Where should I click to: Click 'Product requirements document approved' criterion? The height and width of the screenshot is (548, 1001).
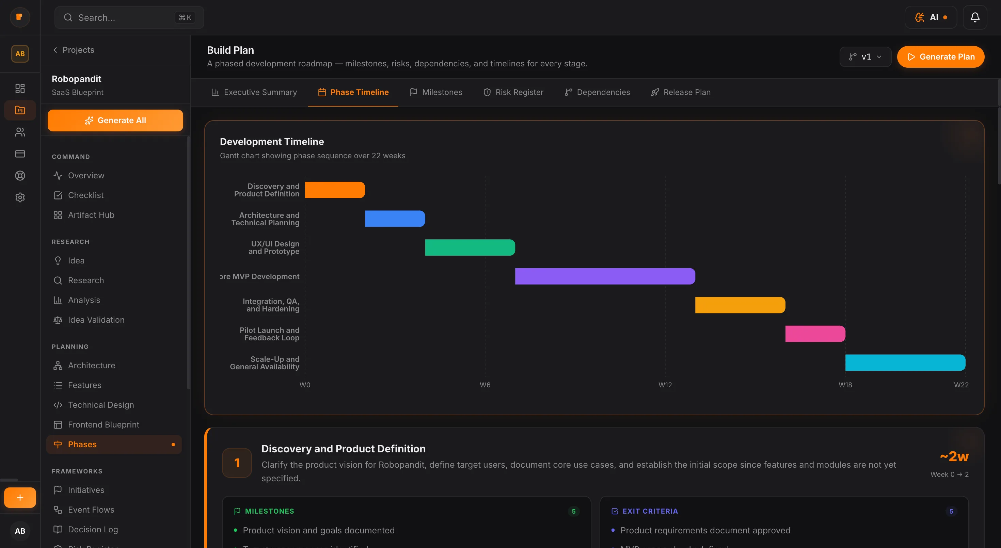pyautogui.click(x=705, y=531)
